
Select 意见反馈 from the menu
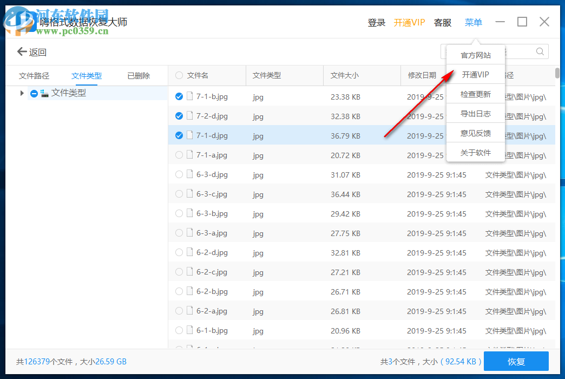475,133
